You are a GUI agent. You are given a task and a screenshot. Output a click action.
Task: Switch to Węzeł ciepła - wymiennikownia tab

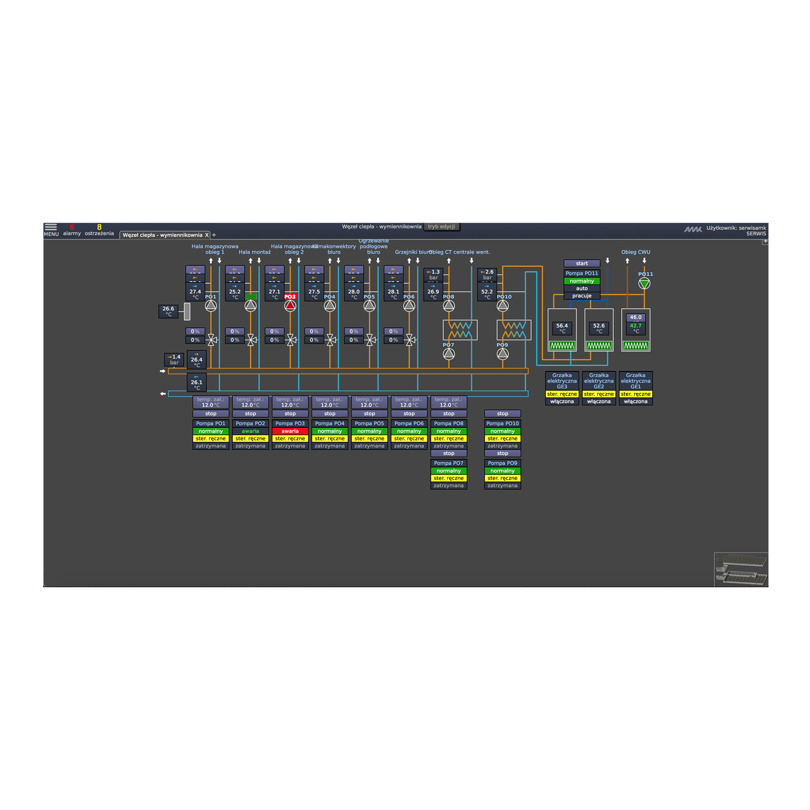point(162,235)
